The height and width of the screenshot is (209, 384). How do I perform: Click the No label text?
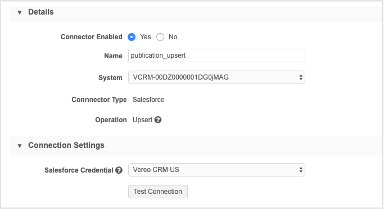tap(173, 37)
